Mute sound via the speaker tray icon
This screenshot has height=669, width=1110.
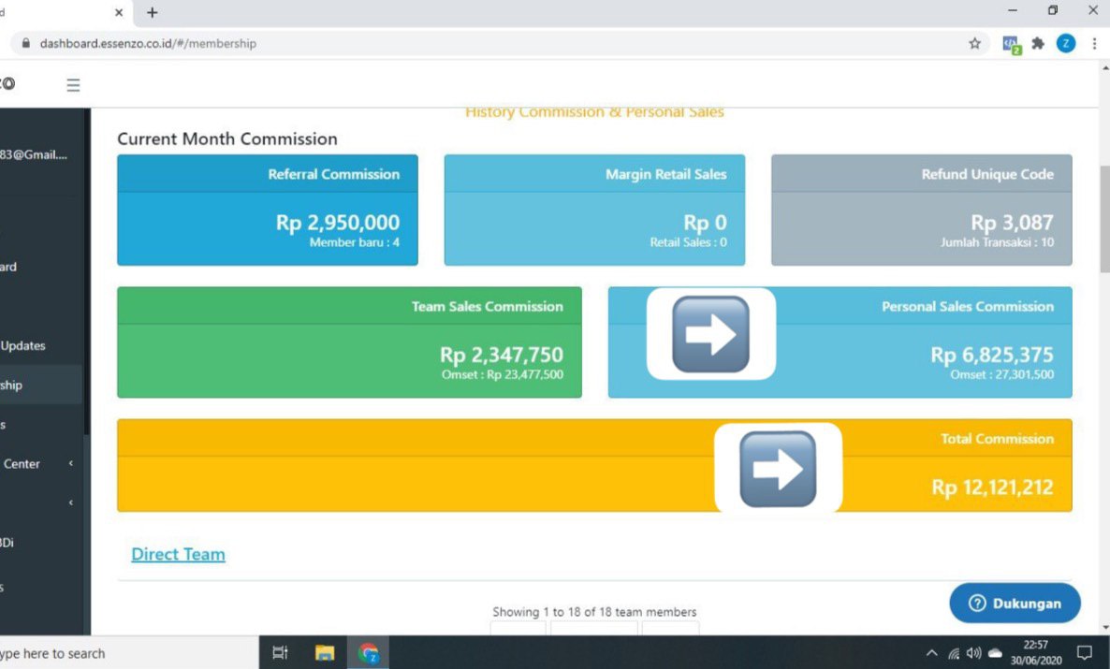971,652
